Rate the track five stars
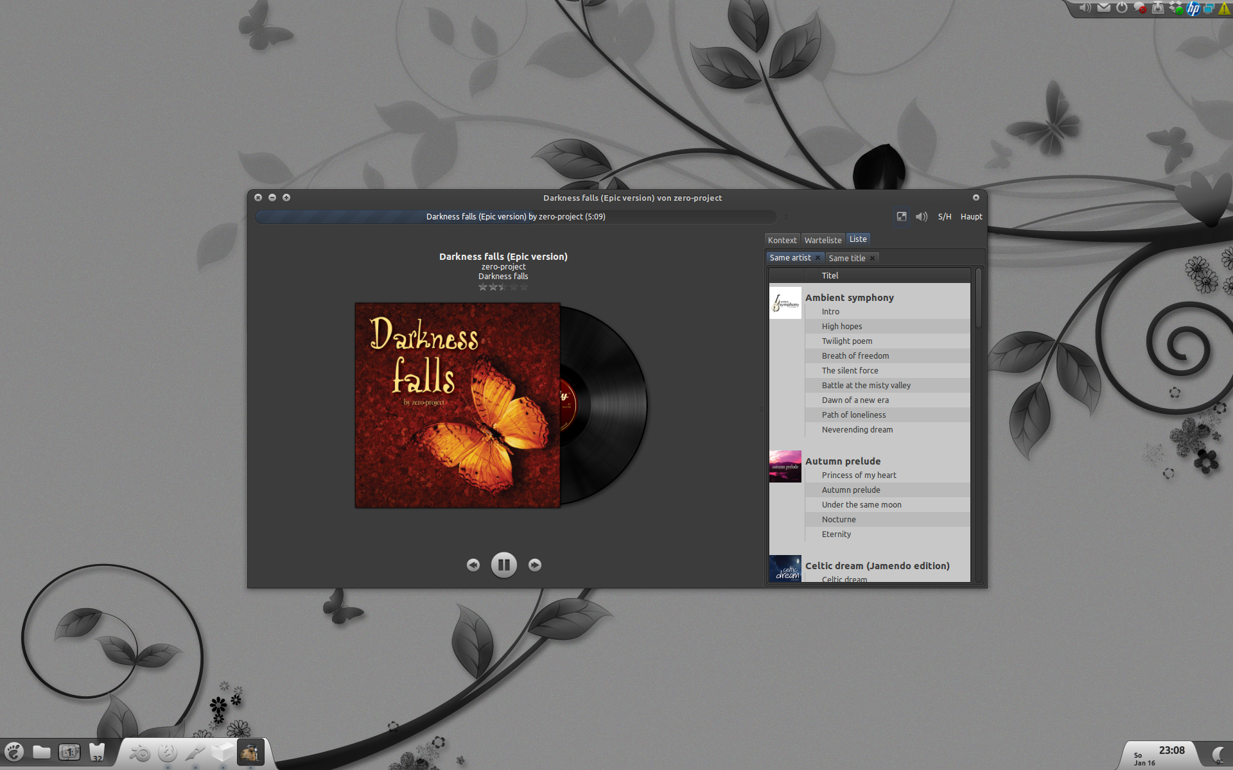The image size is (1233, 770). 524,287
